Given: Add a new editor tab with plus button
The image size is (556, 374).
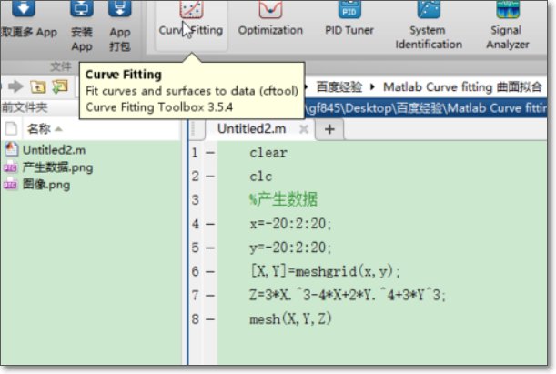Looking at the screenshot, I should [329, 129].
